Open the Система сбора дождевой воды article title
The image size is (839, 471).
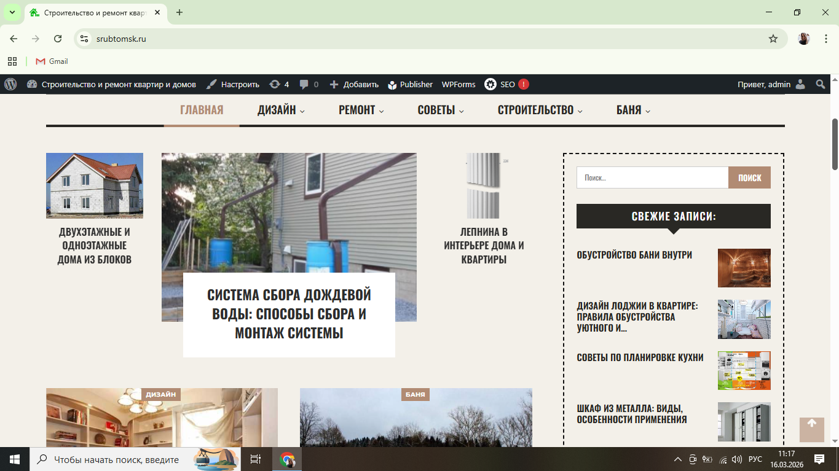(289, 314)
